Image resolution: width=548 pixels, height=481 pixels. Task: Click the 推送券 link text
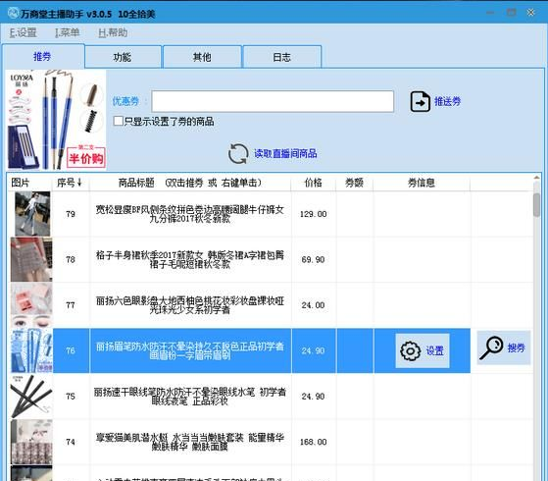click(447, 101)
